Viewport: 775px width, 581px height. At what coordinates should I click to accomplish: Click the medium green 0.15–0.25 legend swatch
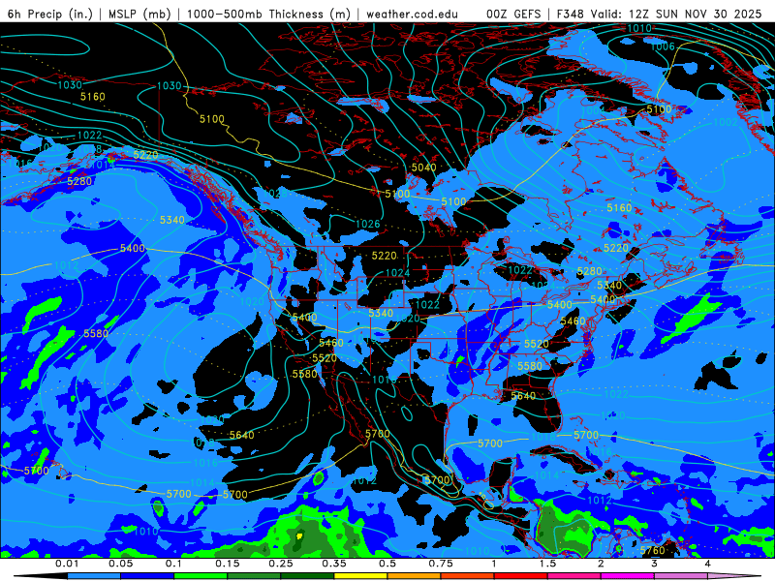click(x=254, y=576)
